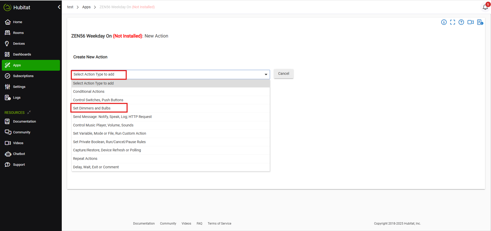Open the Home page label

(17, 22)
